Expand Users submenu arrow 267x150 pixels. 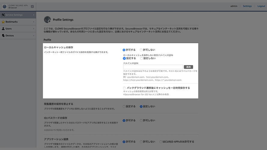(x=34, y=28)
